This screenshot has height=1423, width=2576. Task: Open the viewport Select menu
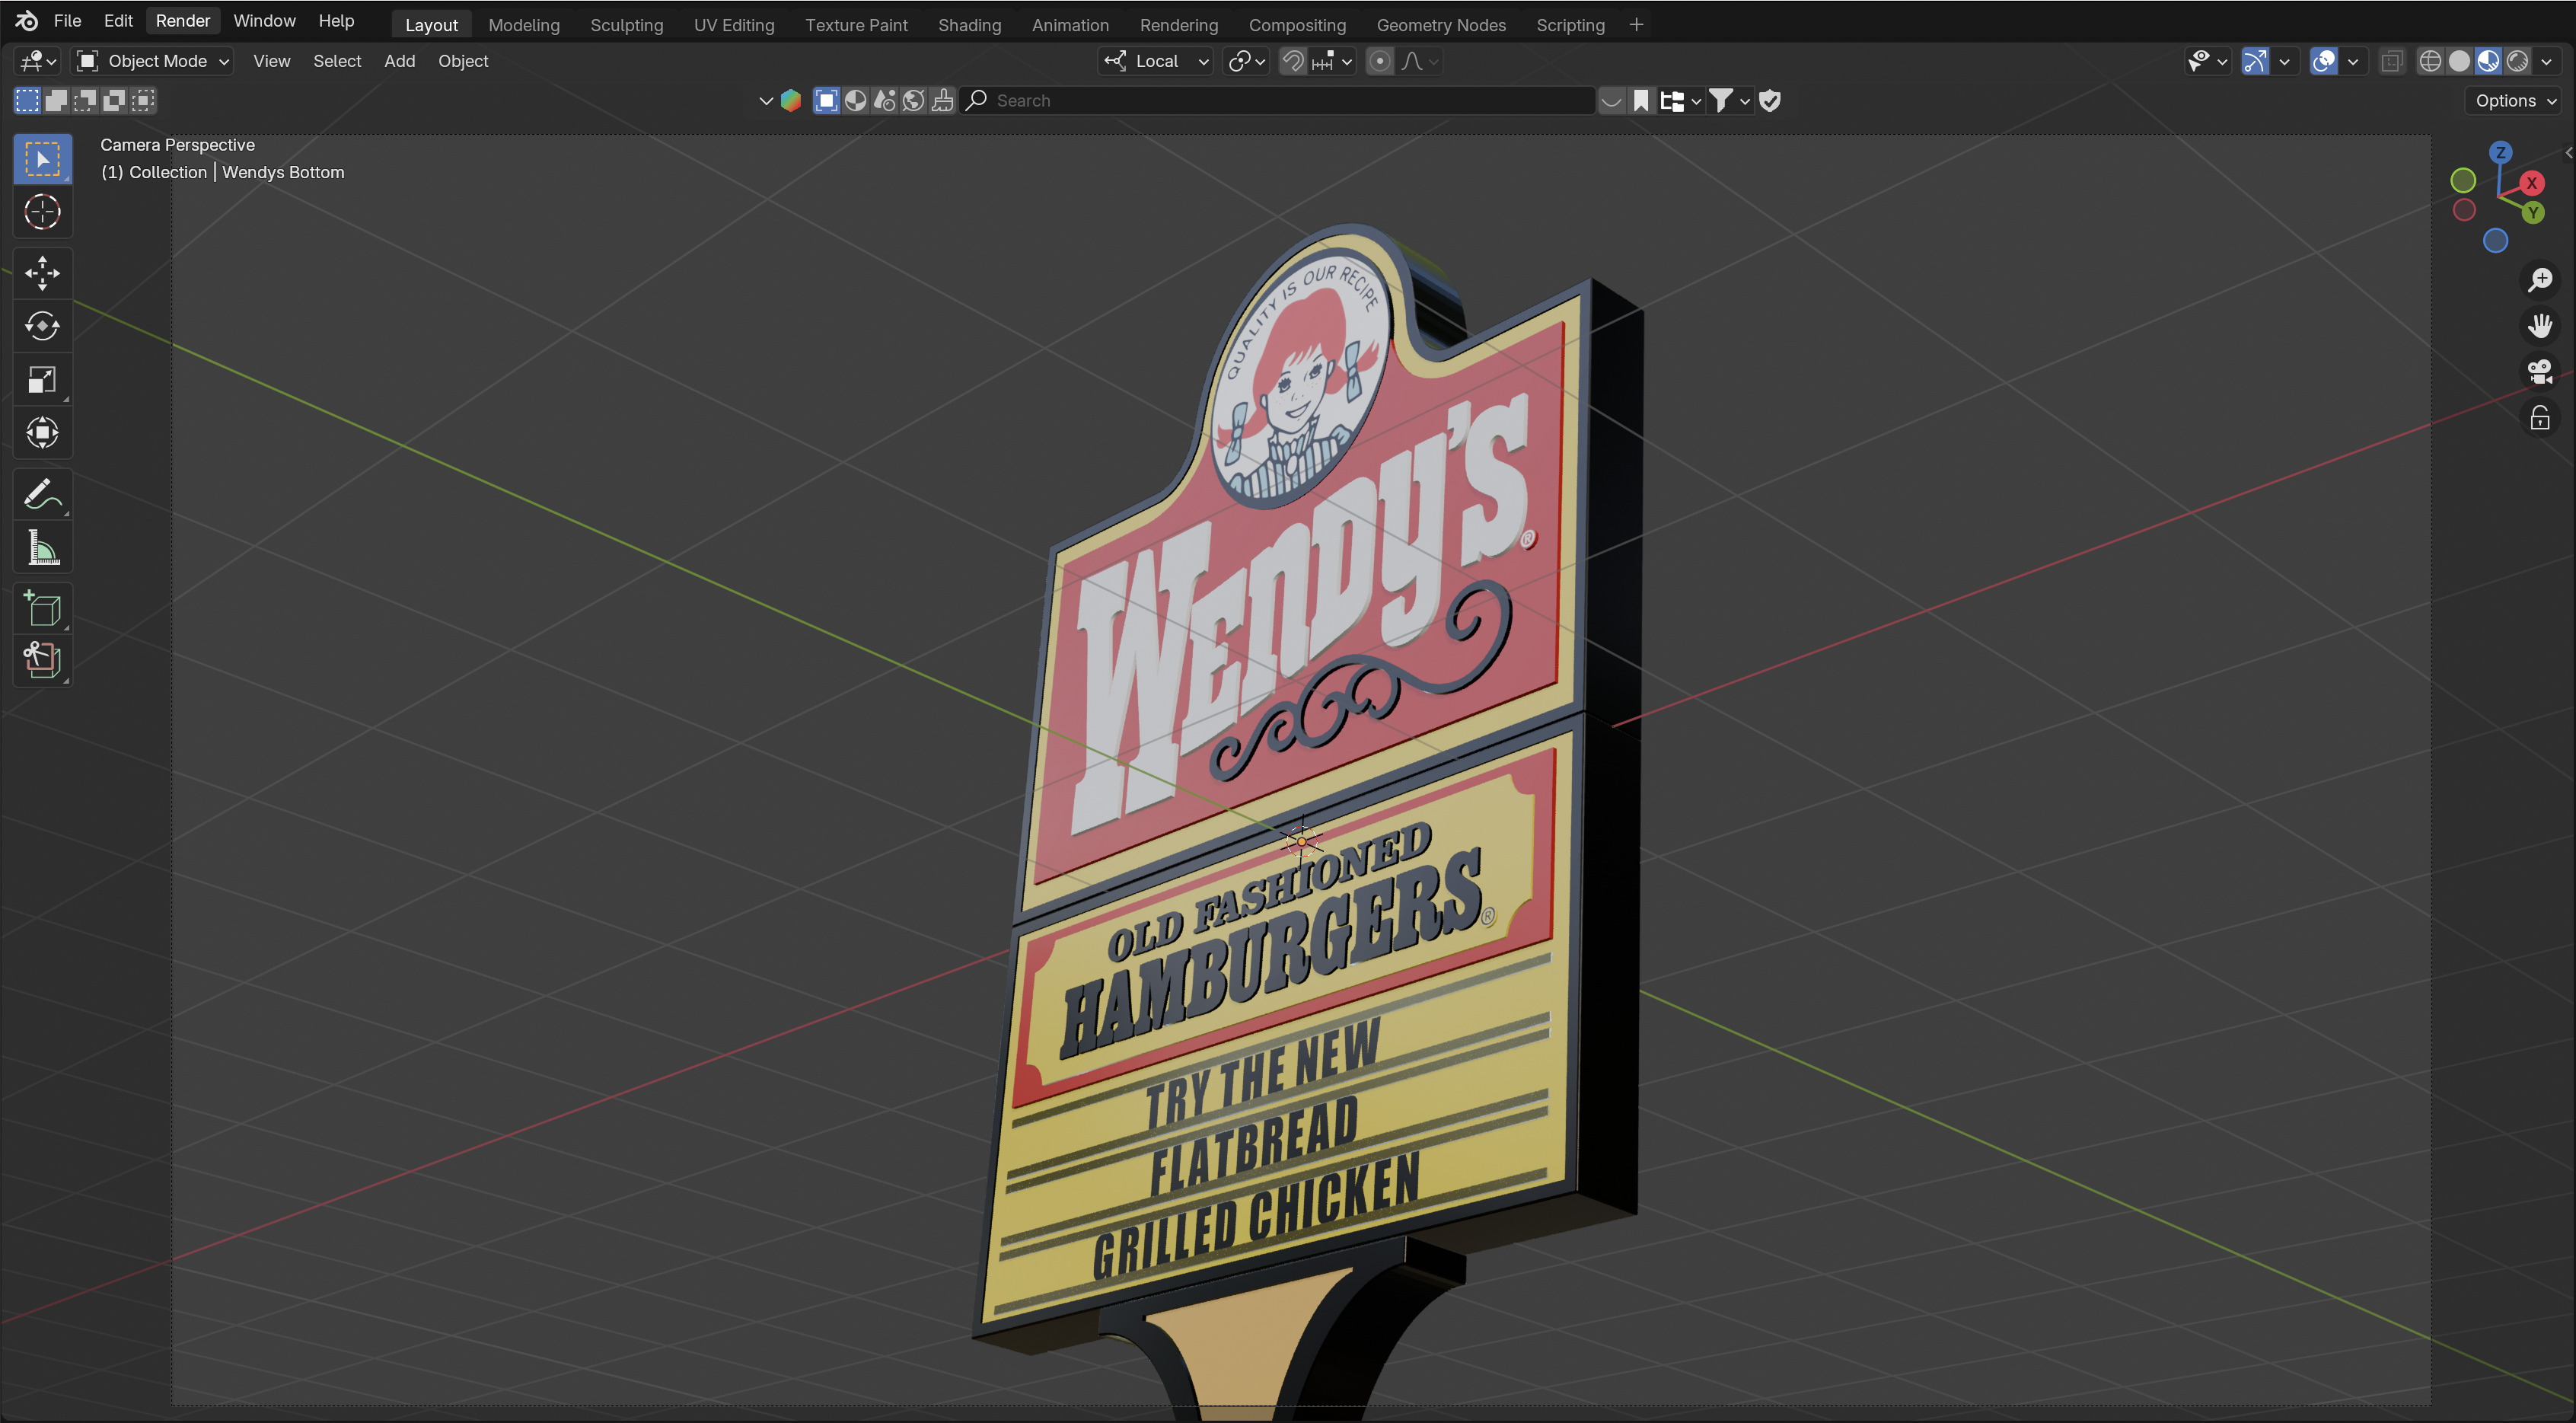pyautogui.click(x=337, y=61)
